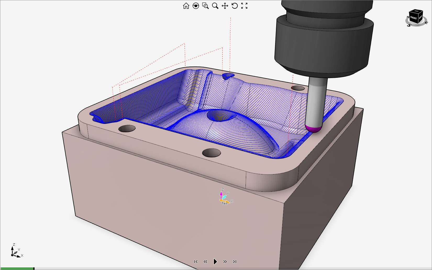Click the green simulation progress bar
Viewport: 432px width, 270px height.
point(17,268)
